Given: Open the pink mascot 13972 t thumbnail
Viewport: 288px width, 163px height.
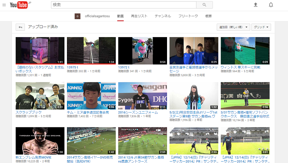Looking at the screenshot, I should pyautogui.click(x=142, y=50).
